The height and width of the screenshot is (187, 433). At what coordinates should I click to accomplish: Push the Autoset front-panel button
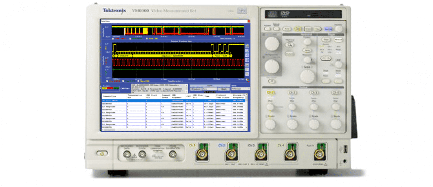[267, 28]
